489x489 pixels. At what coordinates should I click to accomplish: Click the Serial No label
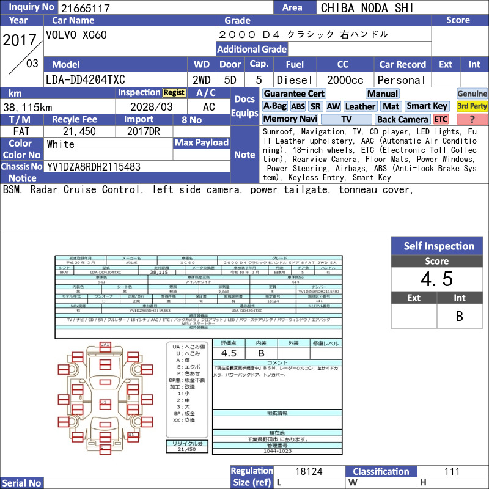click(x=21, y=483)
